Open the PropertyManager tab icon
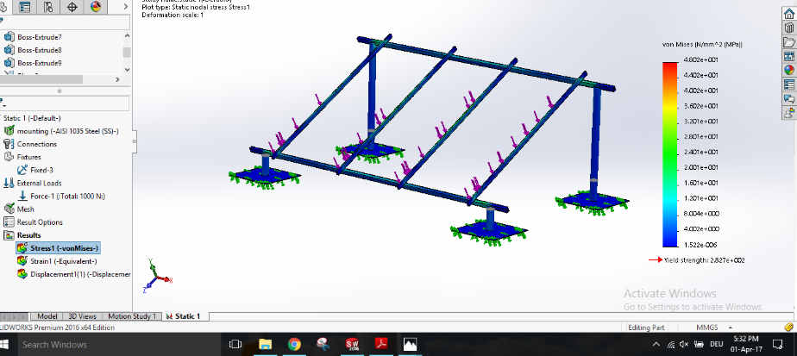The width and height of the screenshot is (797, 356). tap(23, 7)
